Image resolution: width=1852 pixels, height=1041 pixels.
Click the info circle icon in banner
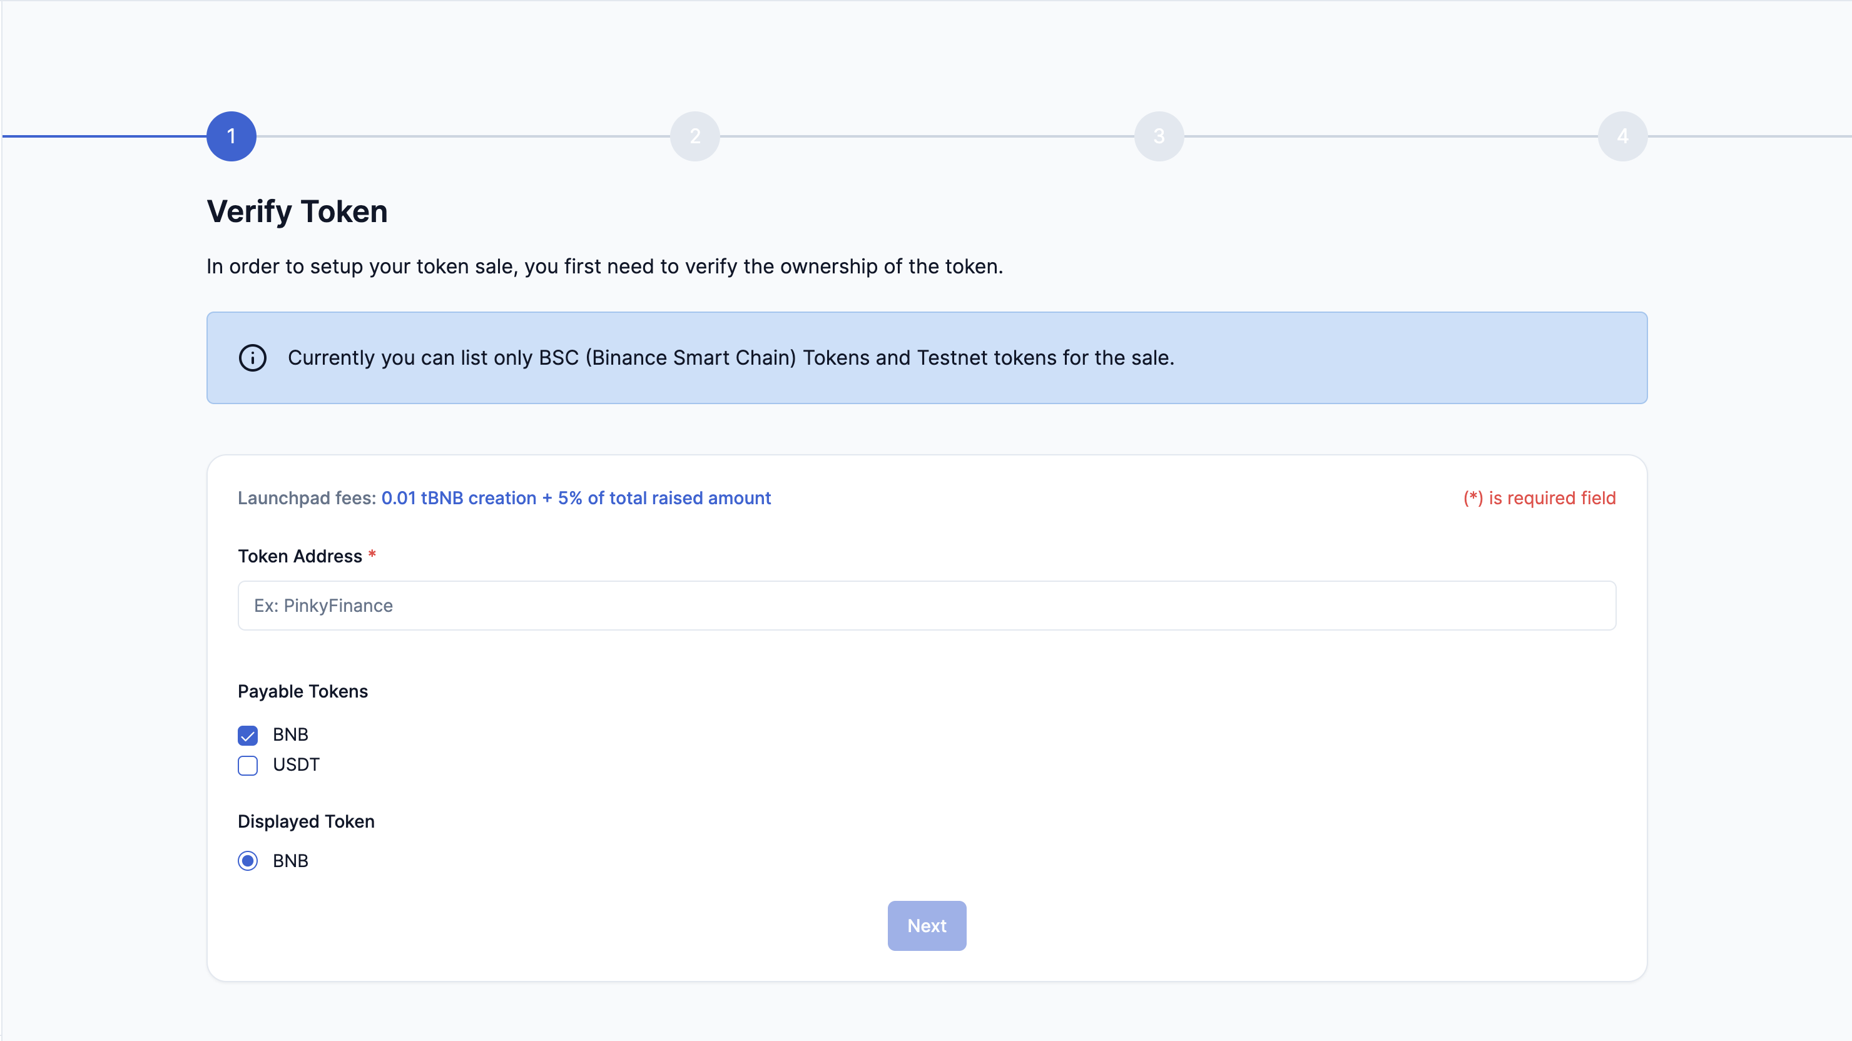252,357
